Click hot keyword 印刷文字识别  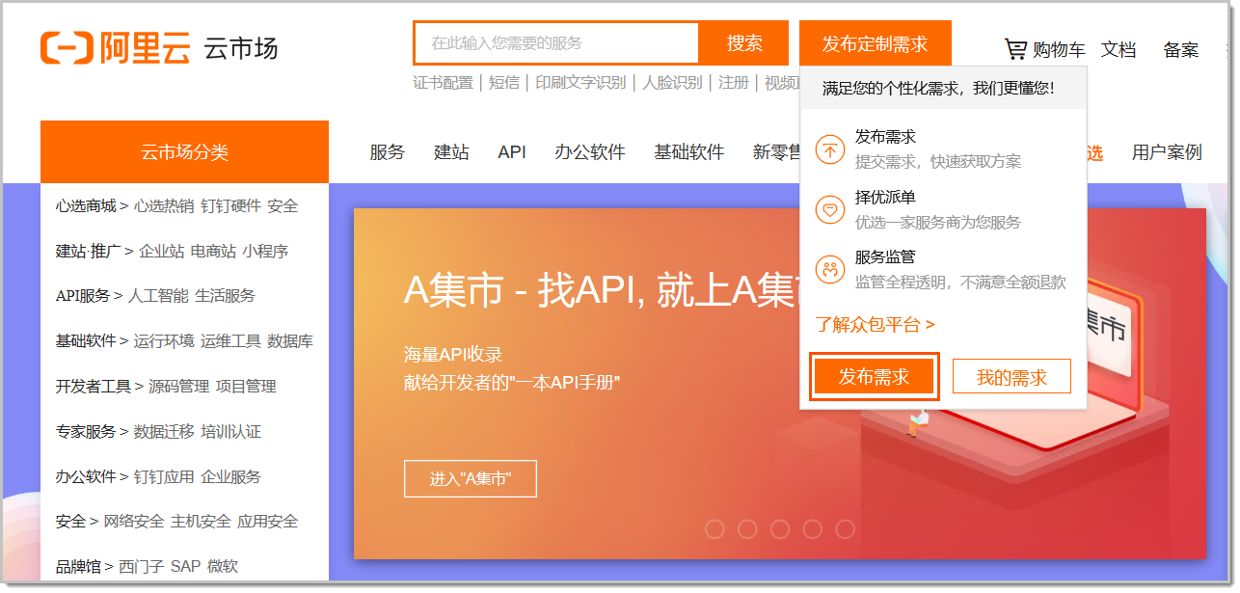point(580,83)
